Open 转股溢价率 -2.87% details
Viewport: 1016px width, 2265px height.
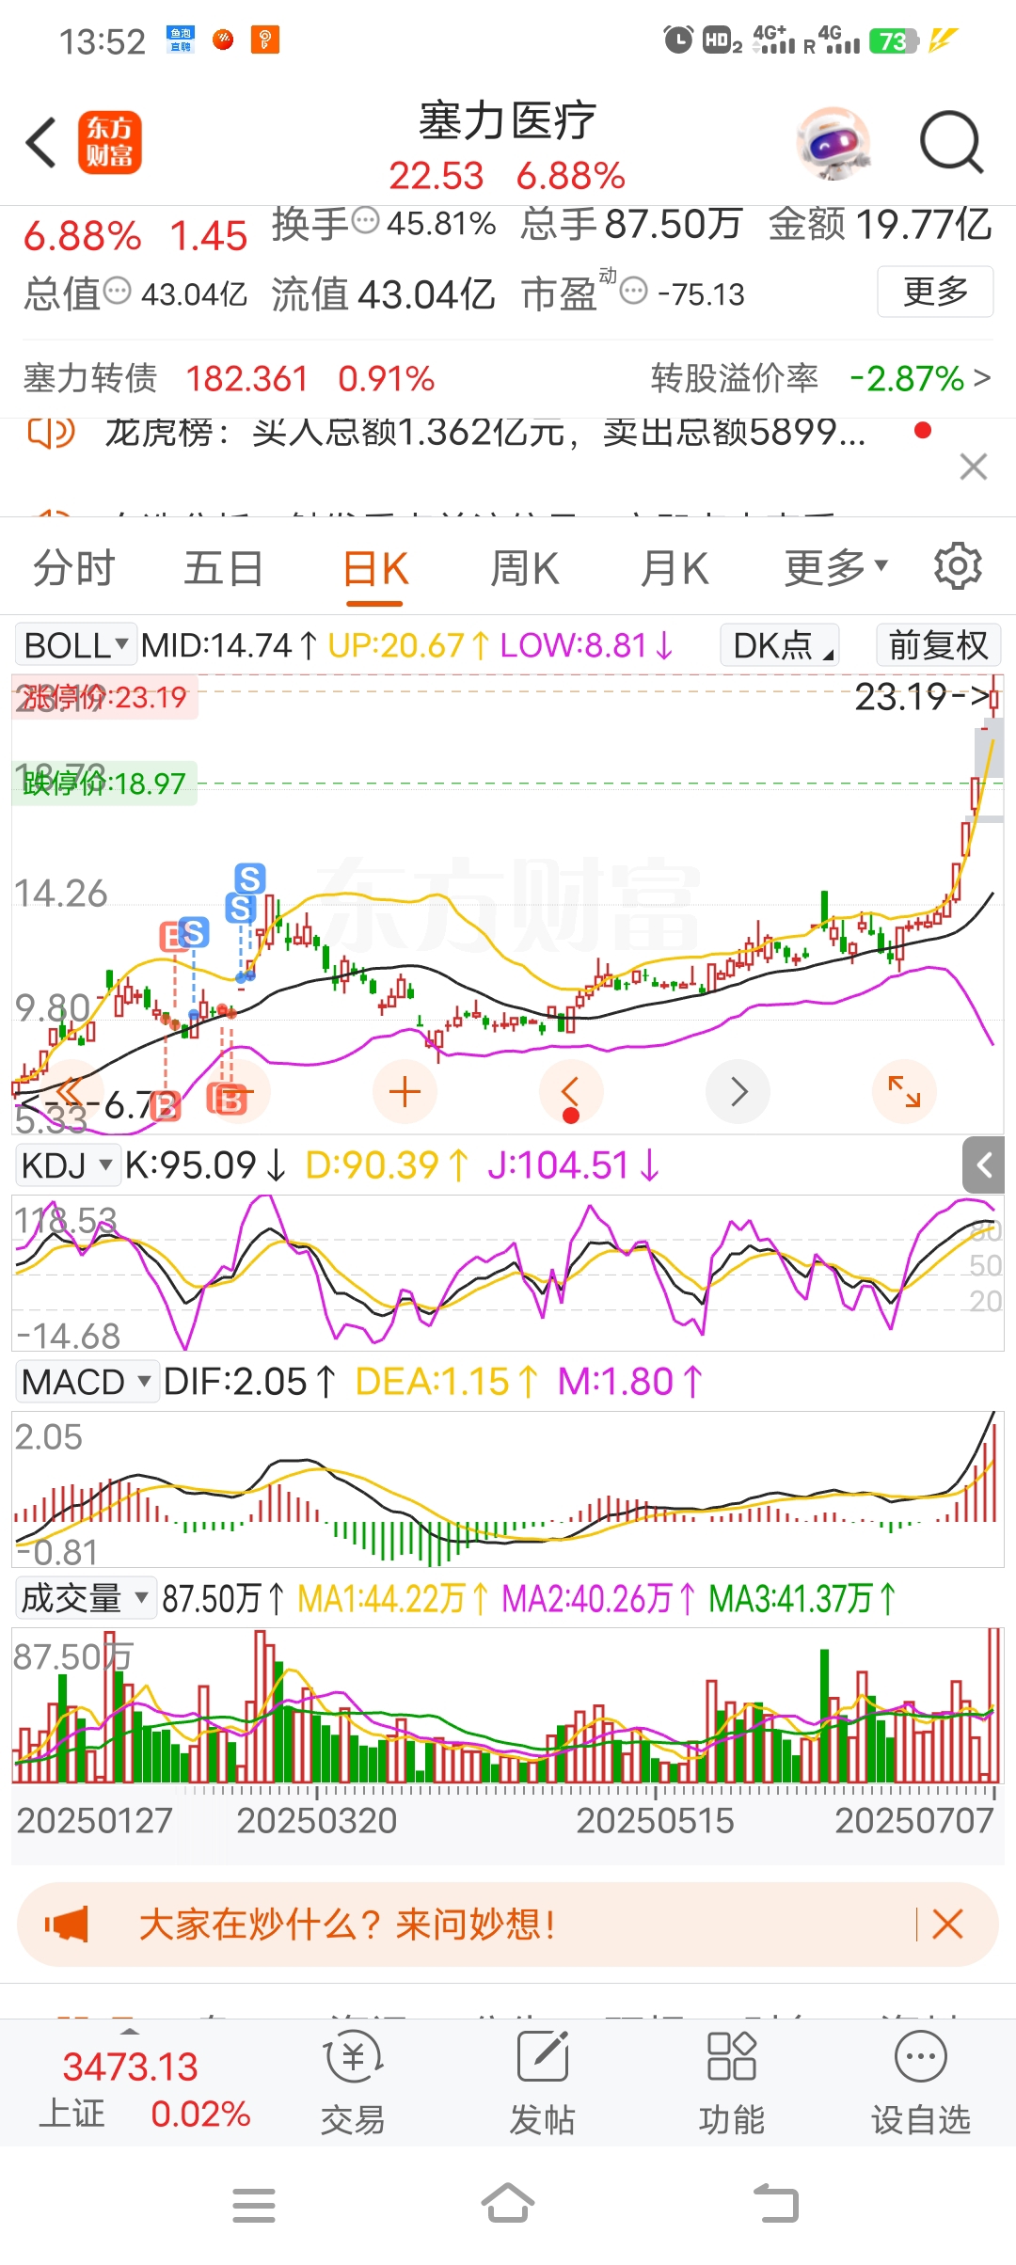coord(820,378)
